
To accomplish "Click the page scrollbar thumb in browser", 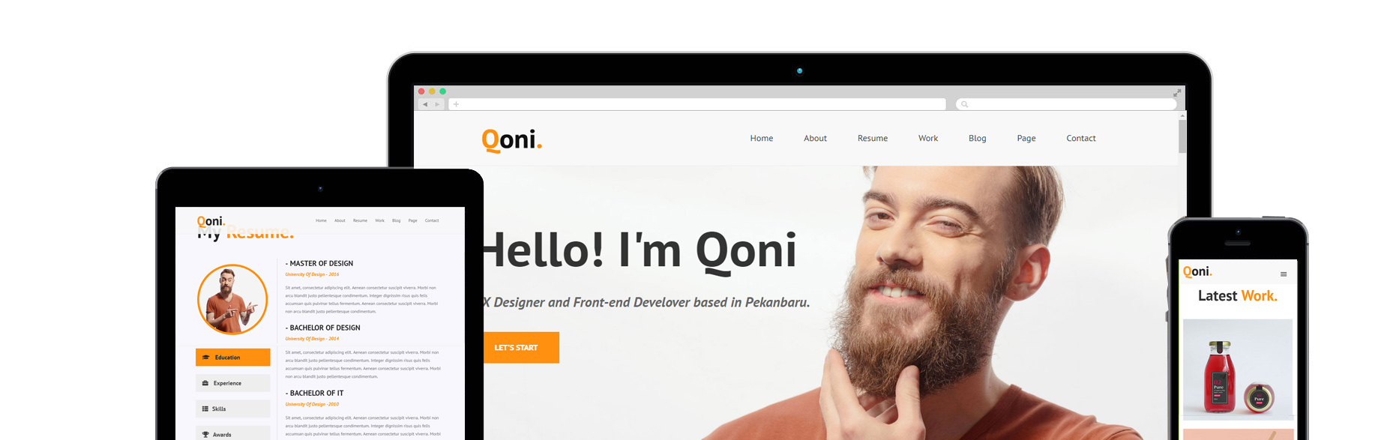I will (x=1182, y=136).
